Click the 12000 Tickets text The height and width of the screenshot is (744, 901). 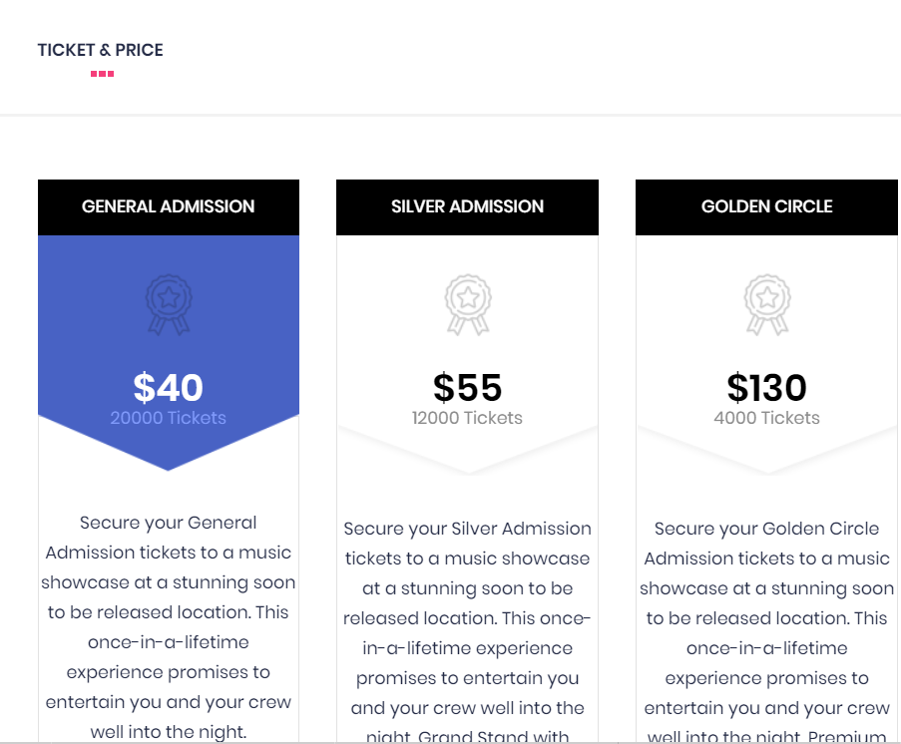[467, 418]
